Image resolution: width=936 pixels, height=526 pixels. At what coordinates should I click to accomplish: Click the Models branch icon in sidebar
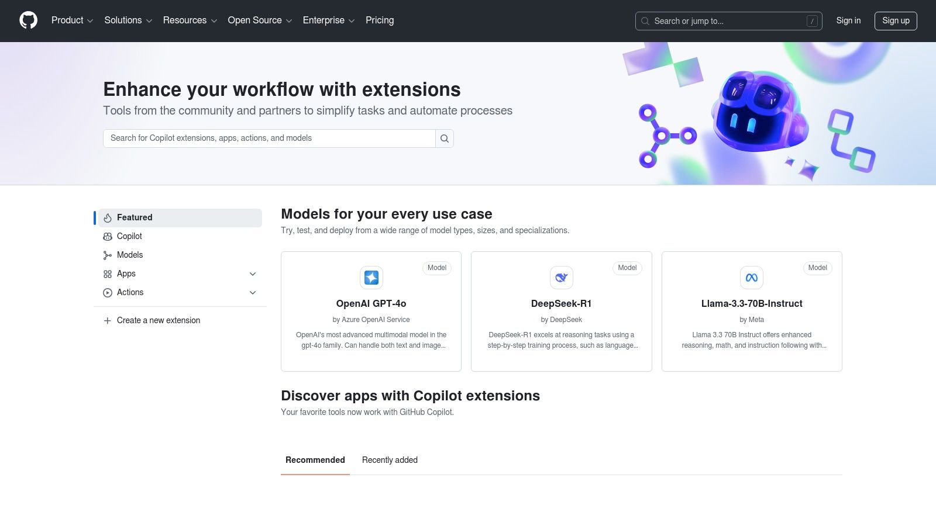[108, 255]
